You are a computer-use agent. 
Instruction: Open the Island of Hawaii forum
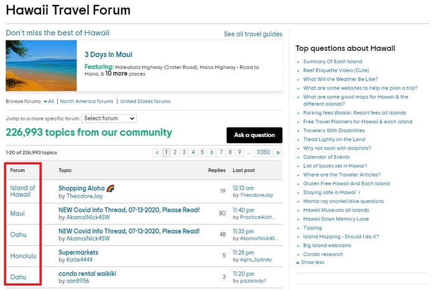point(22,191)
